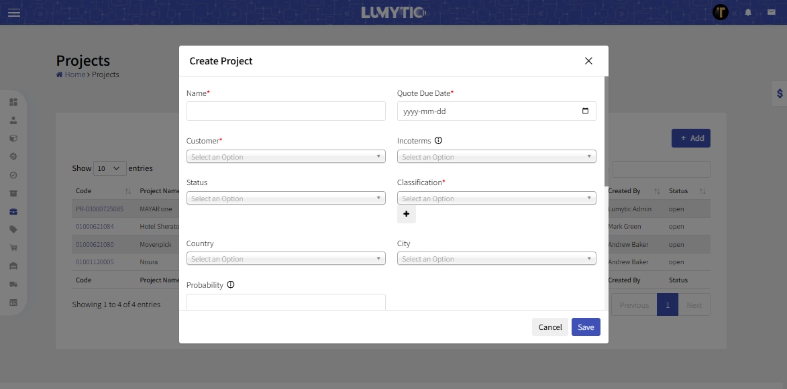The image size is (787, 389).
Task: Open the Incoterms selection dropdown
Action: tap(496, 156)
